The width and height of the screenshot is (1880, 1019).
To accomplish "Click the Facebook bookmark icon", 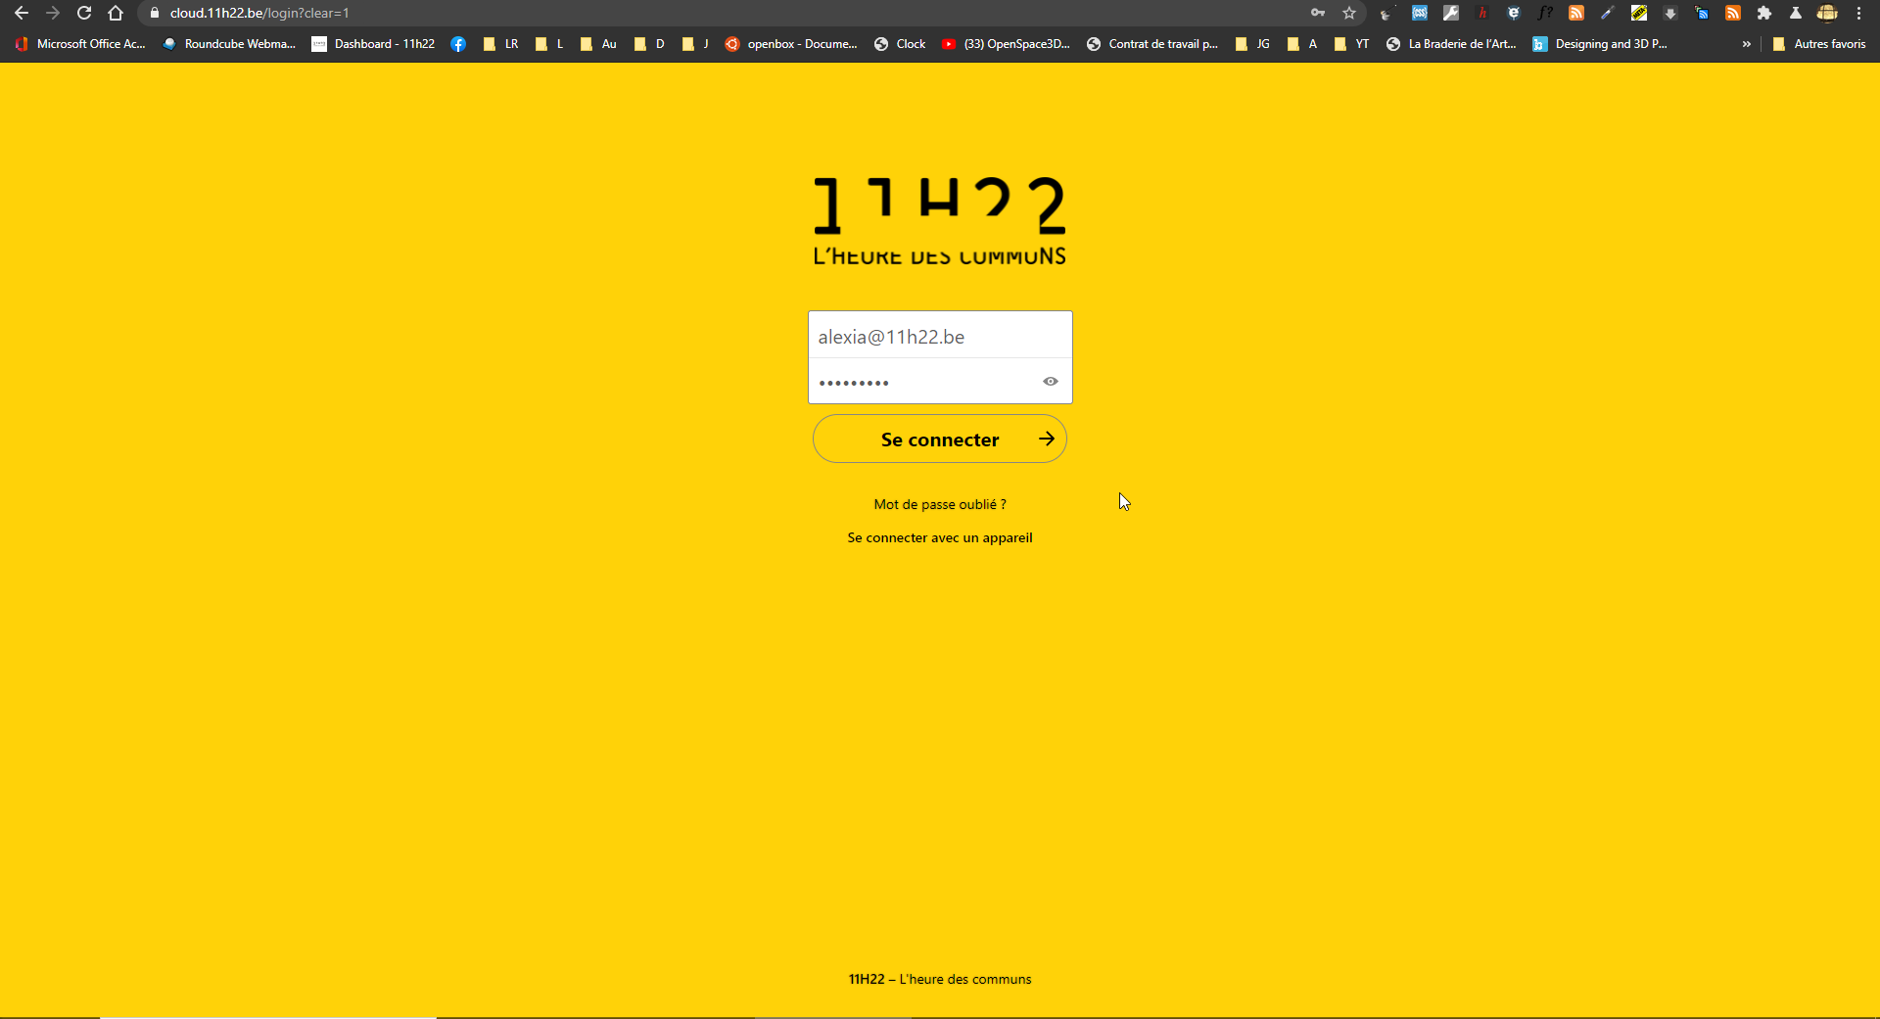I will 458,44.
